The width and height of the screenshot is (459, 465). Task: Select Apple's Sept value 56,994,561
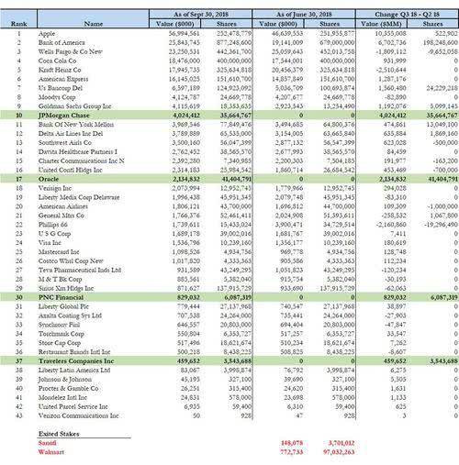coord(184,33)
